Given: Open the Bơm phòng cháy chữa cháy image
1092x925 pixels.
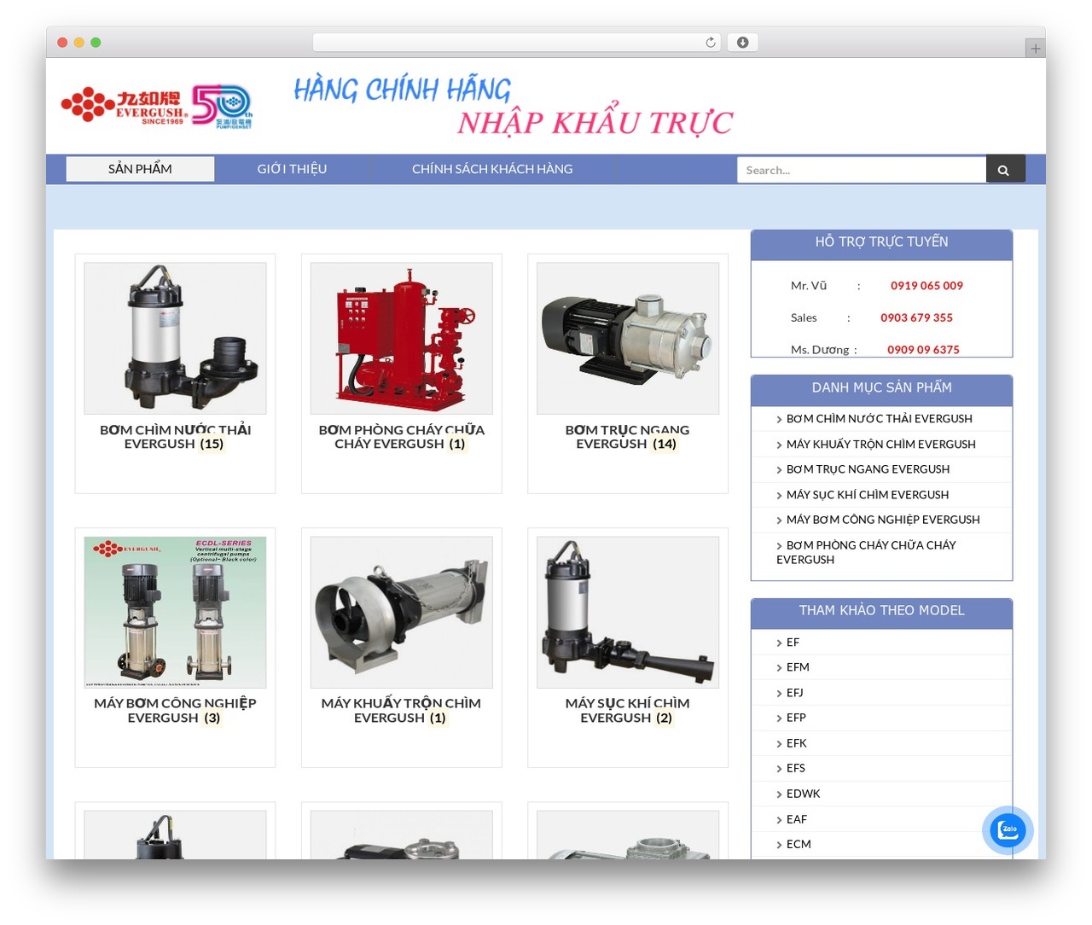Looking at the screenshot, I should (x=401, y=338).
